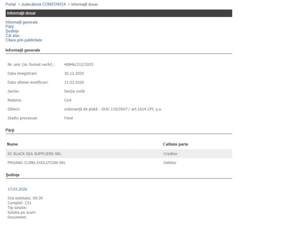The height and width of the screenshot is (228, 290).
Task: Click the registration date 30.12.2025
Action: pos(74,73)
